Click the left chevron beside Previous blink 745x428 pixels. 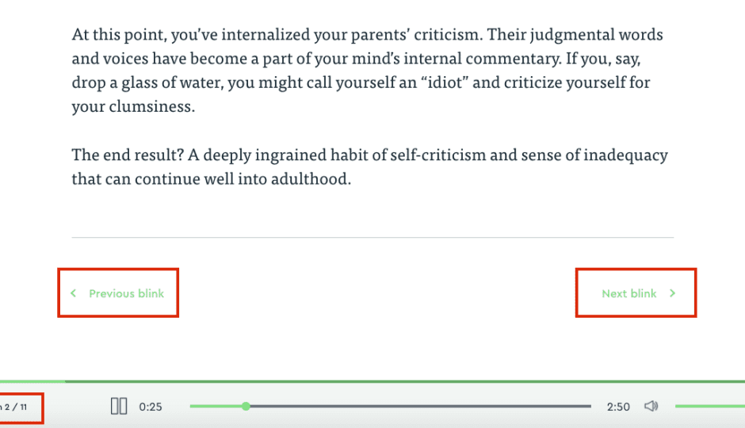point(73,293)
